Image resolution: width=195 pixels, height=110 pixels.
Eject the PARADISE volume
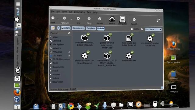69,52
